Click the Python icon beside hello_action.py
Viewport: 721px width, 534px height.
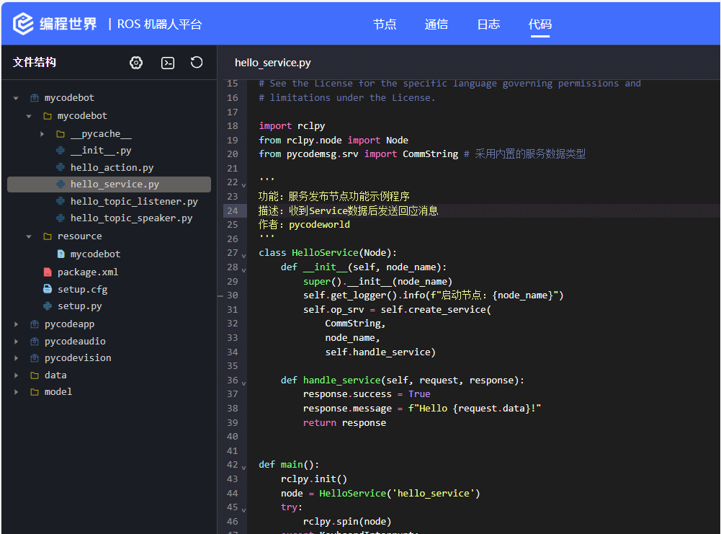point(61,168)
